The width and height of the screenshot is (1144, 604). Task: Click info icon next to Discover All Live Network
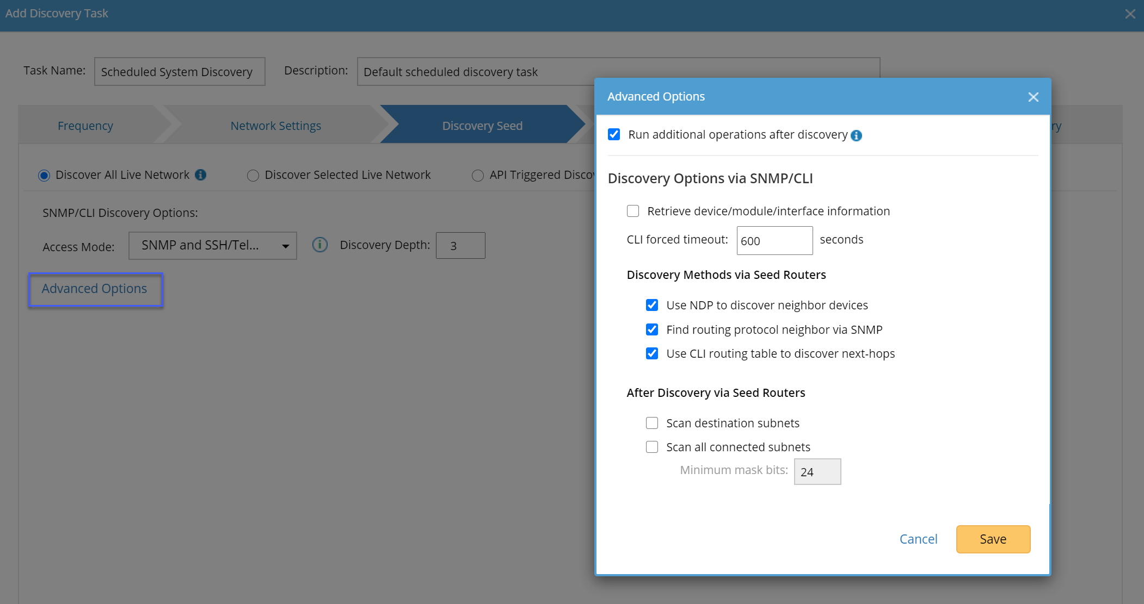(200, 175)
